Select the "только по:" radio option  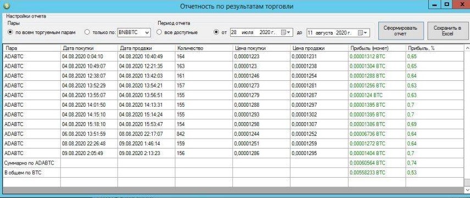(87, 32)
